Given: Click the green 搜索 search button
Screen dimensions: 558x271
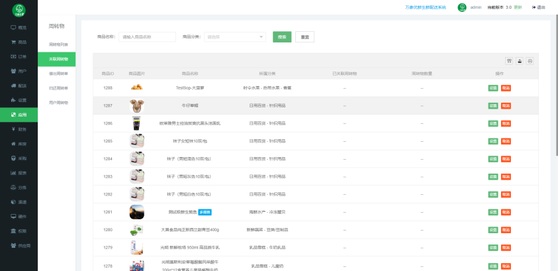Looking at the screenshot, I should (282, 36).
